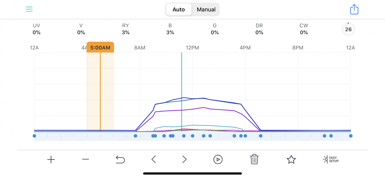Choose the CW channel
The width and height of the screenshot is (385, 178).
point(304,29)
